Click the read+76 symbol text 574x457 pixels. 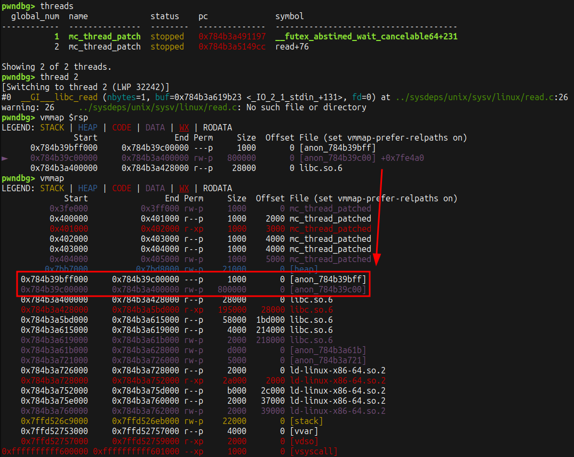292,47
